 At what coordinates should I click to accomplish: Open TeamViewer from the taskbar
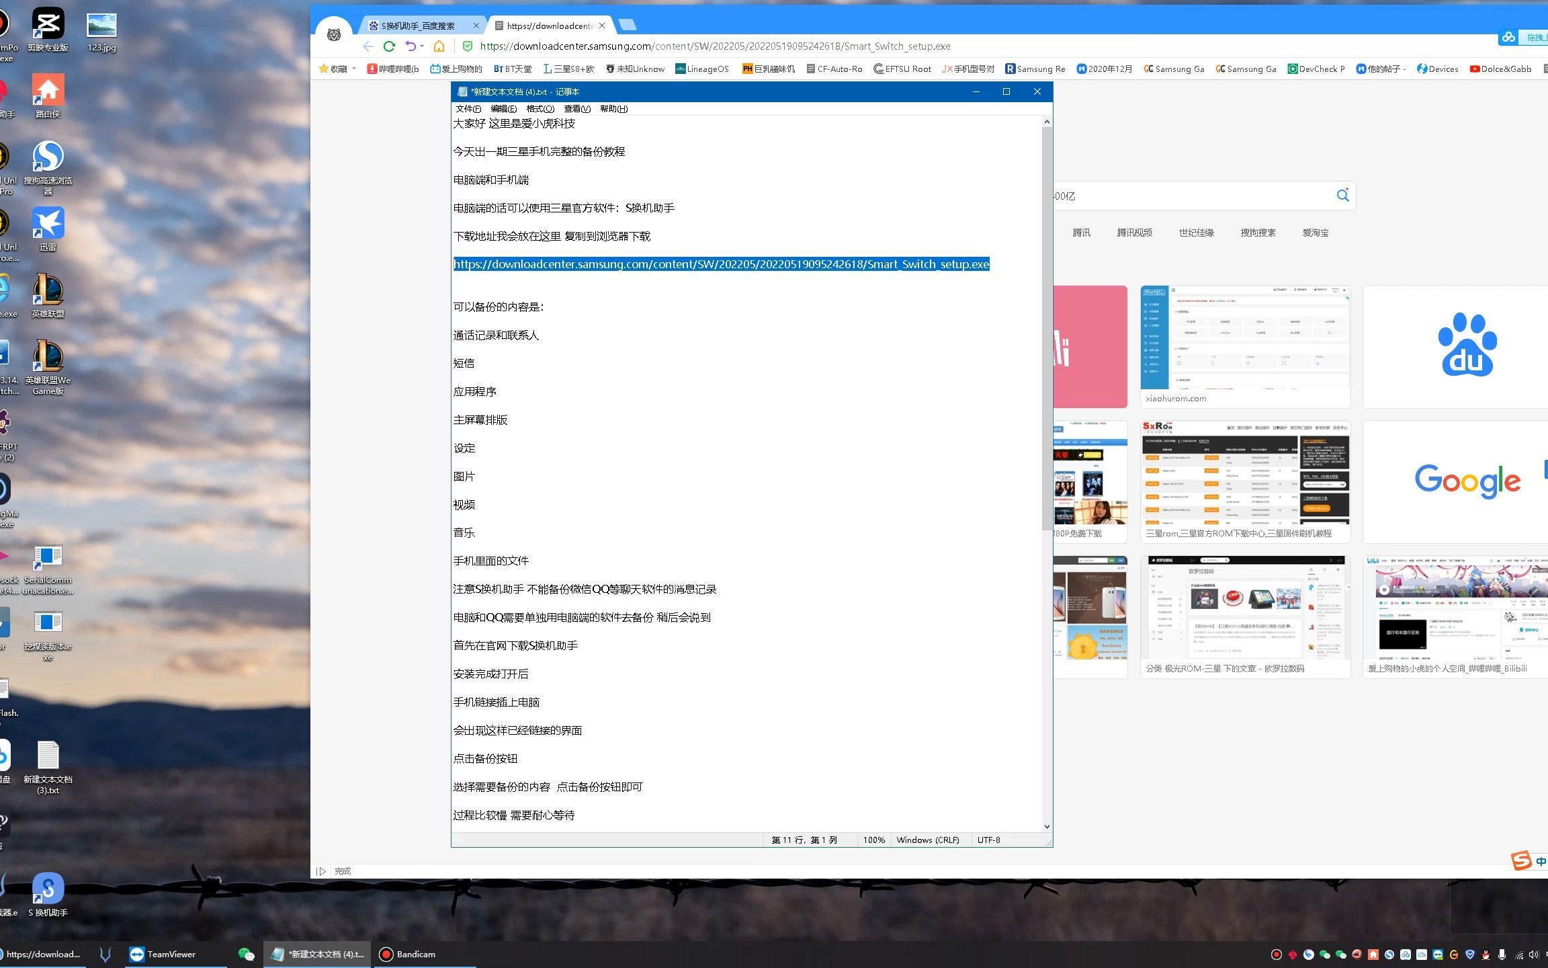(170, 954)
